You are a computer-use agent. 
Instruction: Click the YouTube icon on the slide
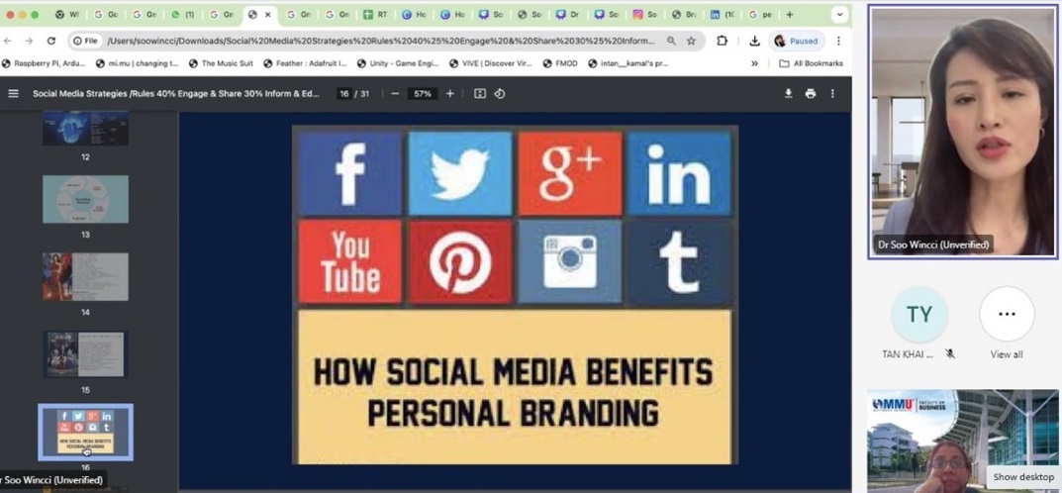click(350, 261)
